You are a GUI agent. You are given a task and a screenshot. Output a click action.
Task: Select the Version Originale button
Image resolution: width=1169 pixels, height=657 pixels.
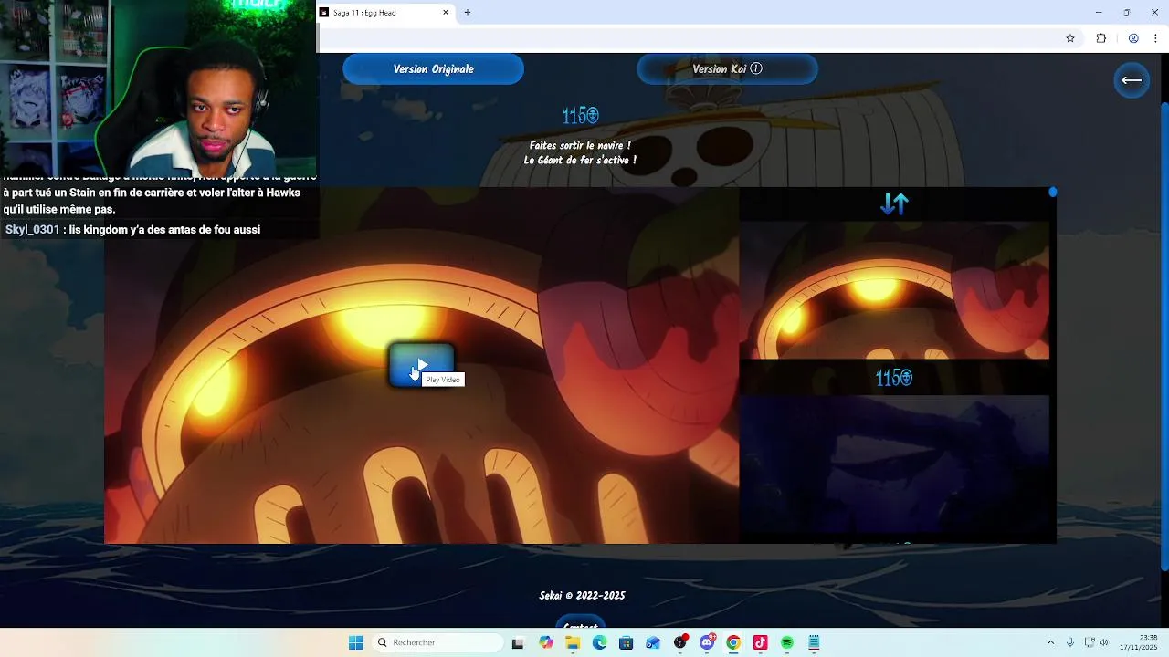pos(433,69)
